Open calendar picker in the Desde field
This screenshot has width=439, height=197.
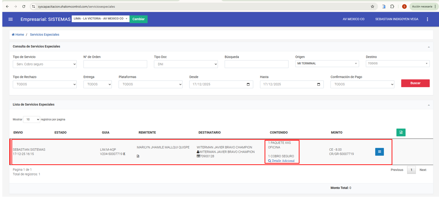(248, 84)
